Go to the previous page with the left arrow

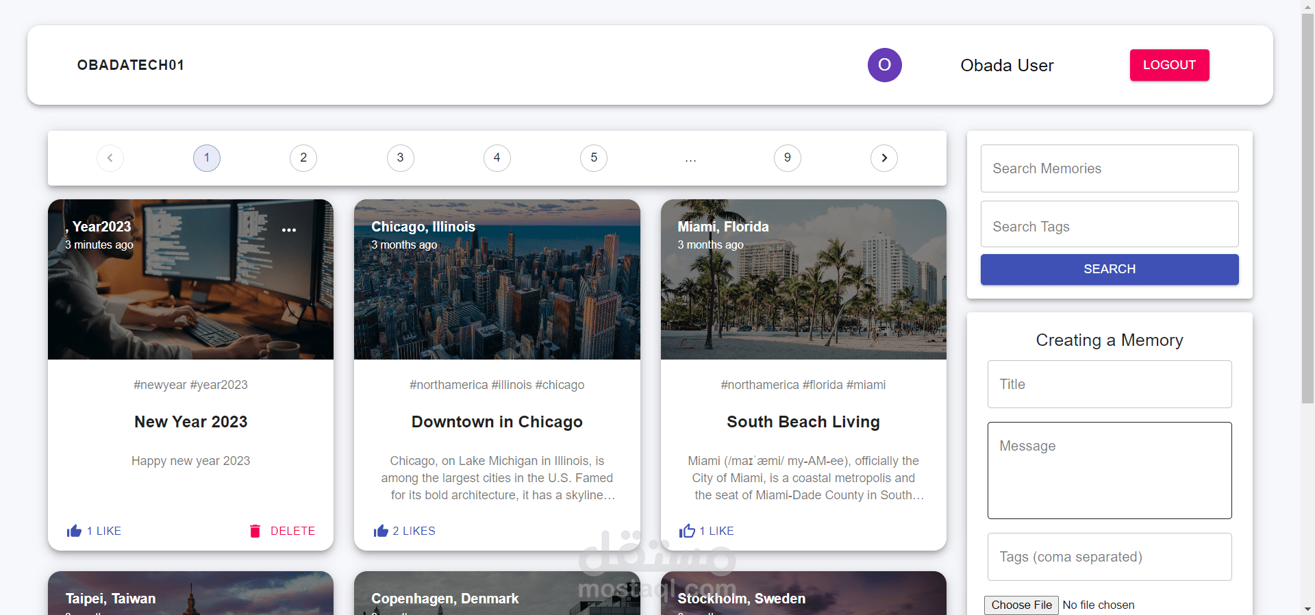[110, 158]
